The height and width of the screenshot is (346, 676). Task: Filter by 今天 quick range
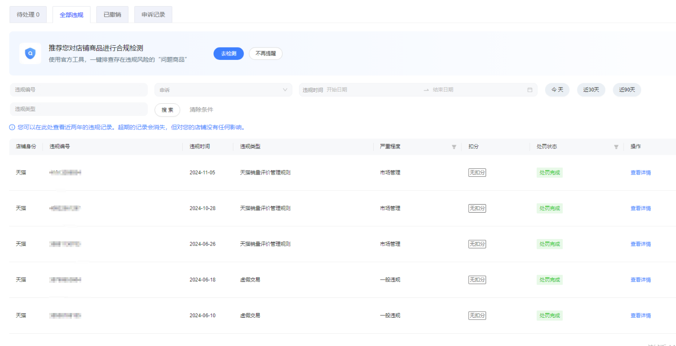(557, 90)
